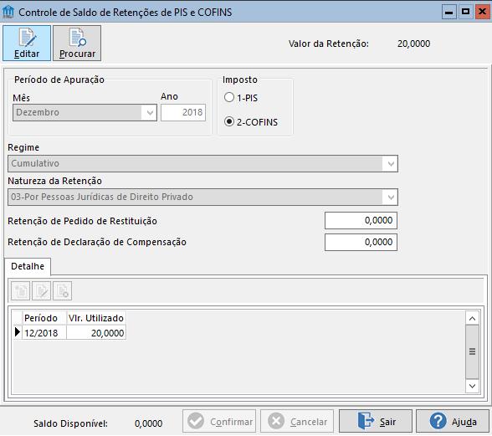Click the Cancelar button
The height and width of the screenshot is (436, 492).
[x=297, y=421]
